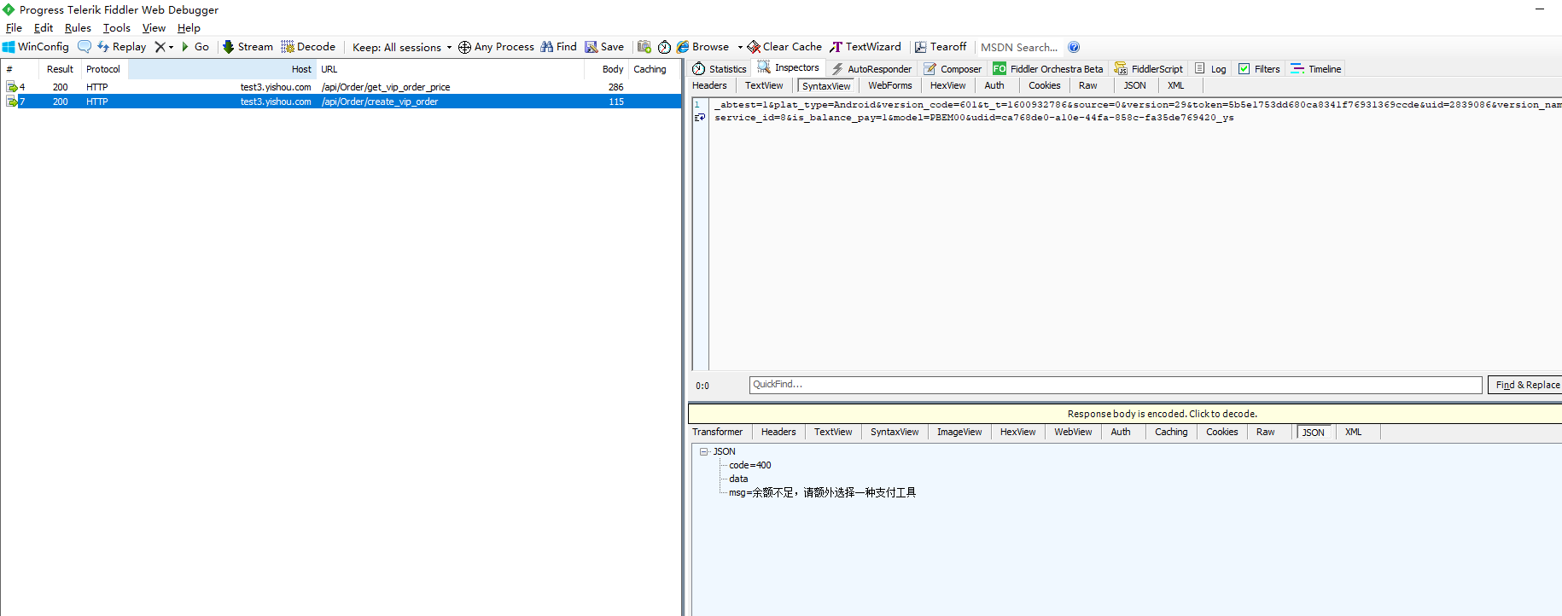Click the timer stopwatch toolbar icon
The height and width of the screenshot is (616, 1562).
664,47
